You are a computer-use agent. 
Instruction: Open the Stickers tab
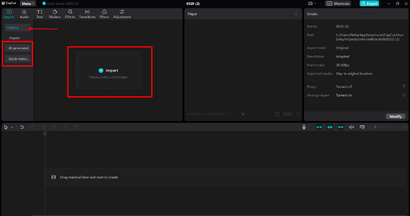click(x=55, y=14)
